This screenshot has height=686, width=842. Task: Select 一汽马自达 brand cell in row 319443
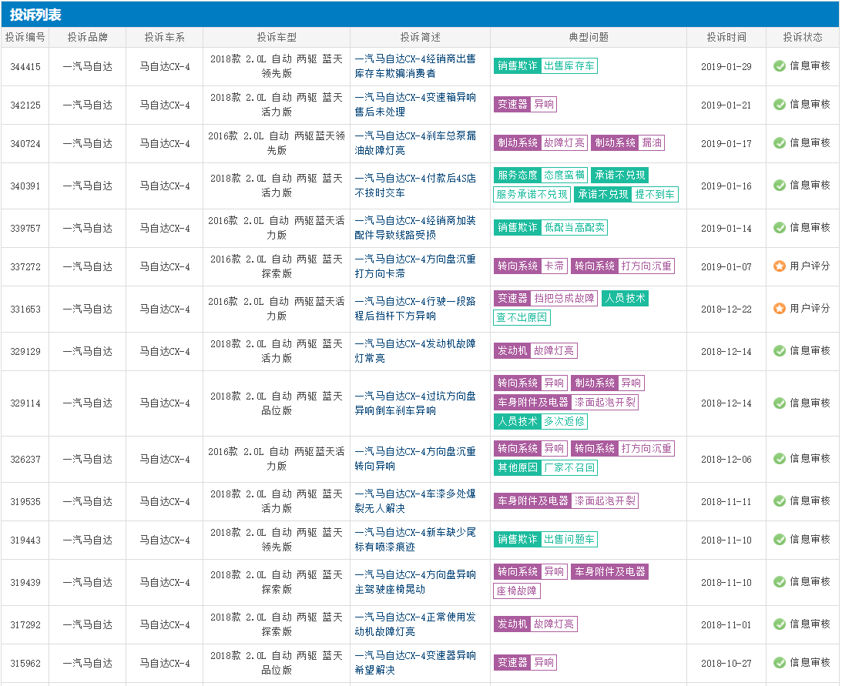pyautogui.click(x=88, y=540)
